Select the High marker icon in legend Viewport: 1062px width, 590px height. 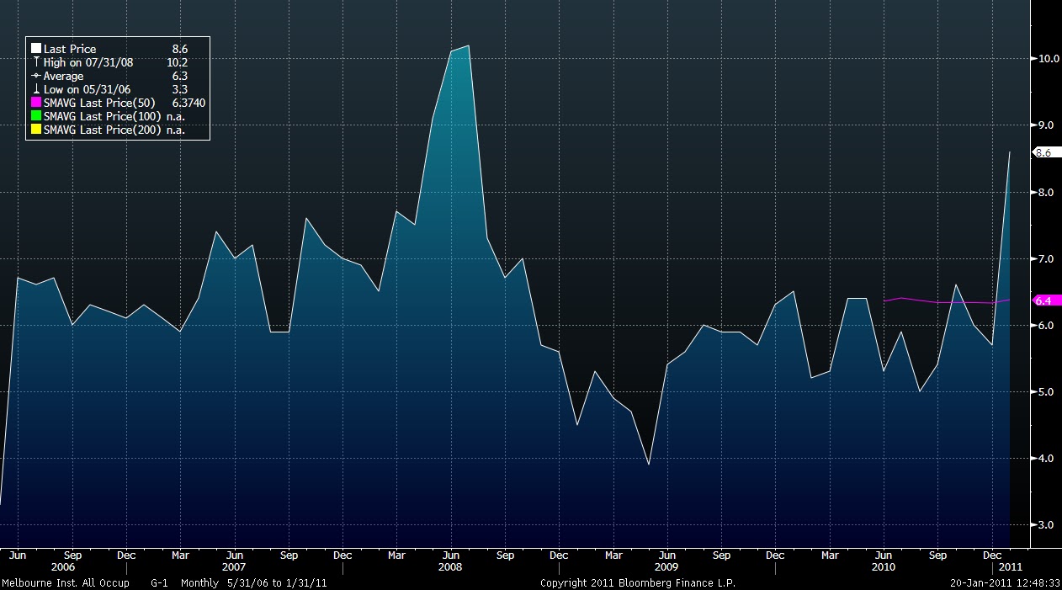36,63
